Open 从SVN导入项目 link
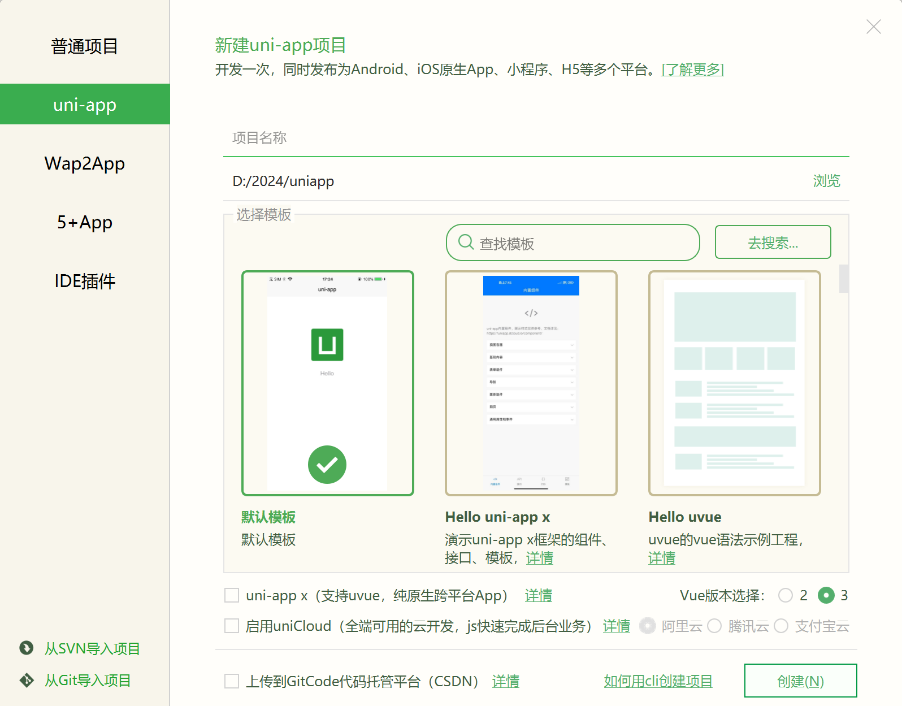The width and height of the screenshot is (902, 706). pos(92,648)
